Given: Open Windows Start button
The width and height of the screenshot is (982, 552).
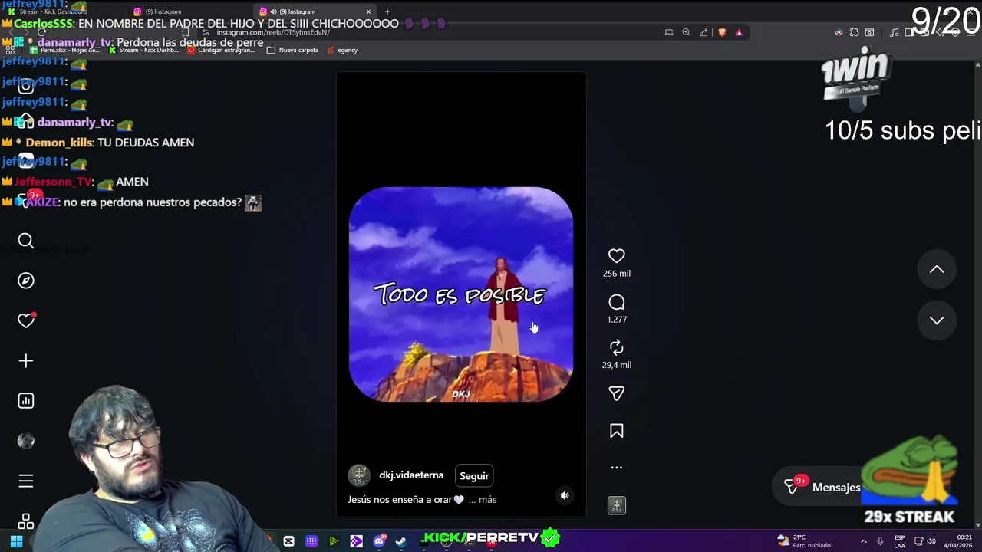Looking at the screenshot, I should 16,541.
